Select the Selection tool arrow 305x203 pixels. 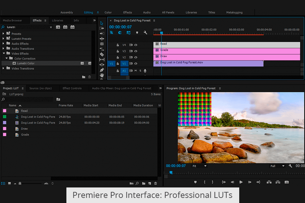tap(102, 23)
